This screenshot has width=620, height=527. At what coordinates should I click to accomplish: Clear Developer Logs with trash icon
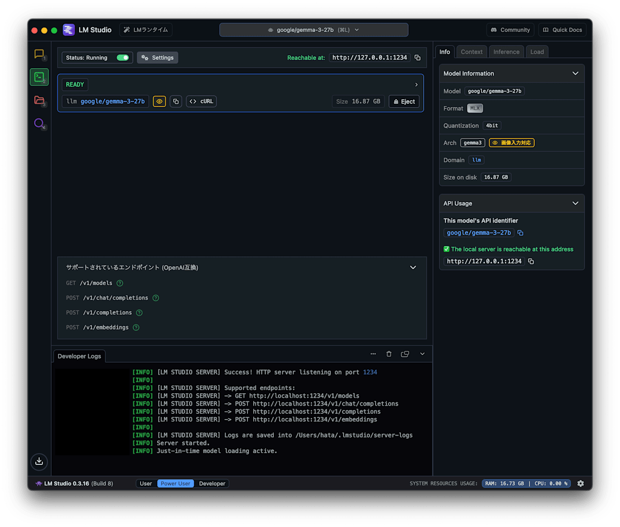coord(389,354)
